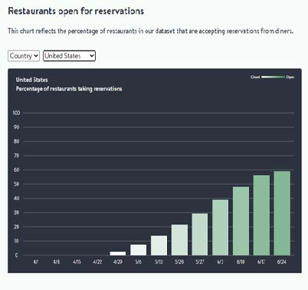Click the 5/27 bar

200,234
